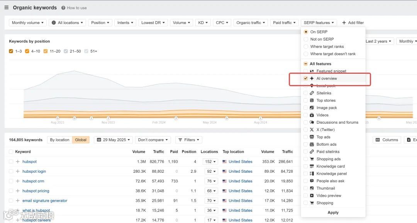Tick the checkbox for hubspot crm row
The width and height of the screenshot is (417, 223).
point(11,181)
